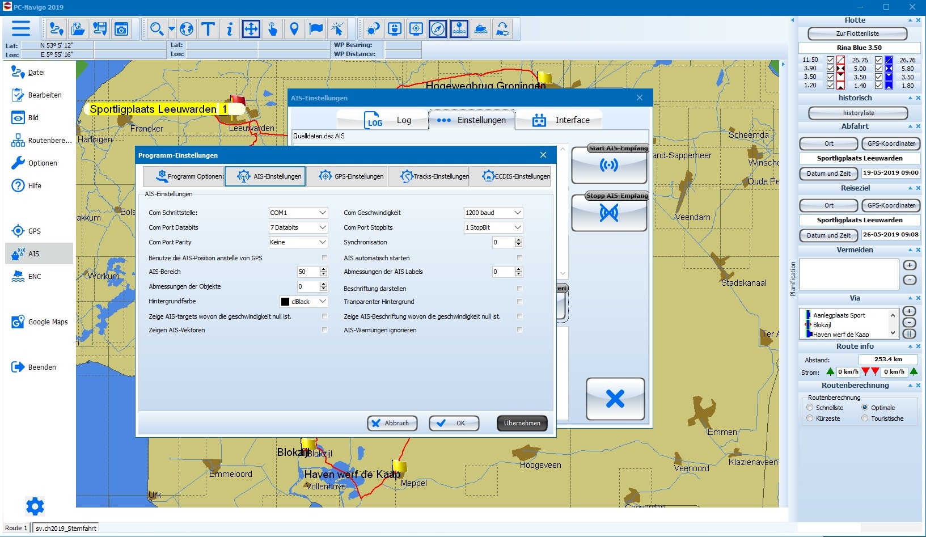Select the flag waypoint tool
Viewport: 926px width, 537px height.
[316, 28]
